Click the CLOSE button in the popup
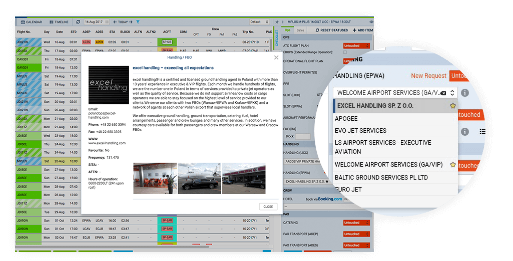Viewport: 513px width, 261px height. [268, 207]
